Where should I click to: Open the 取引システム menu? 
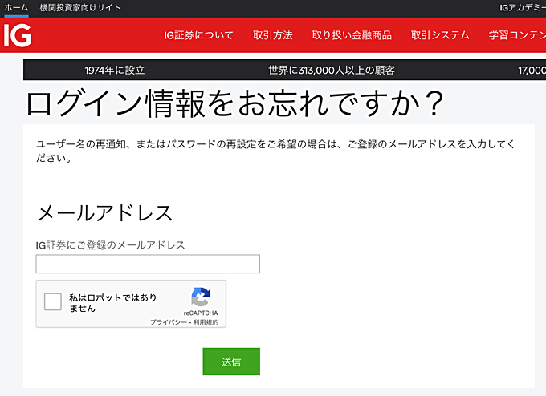[x=440, y=35]
